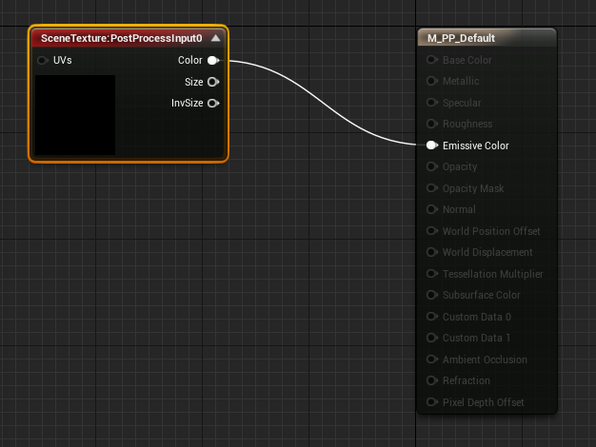596x447 pixels.
Task: Click the UVs label on the SceneTexture node
Action: pos(62,60)
